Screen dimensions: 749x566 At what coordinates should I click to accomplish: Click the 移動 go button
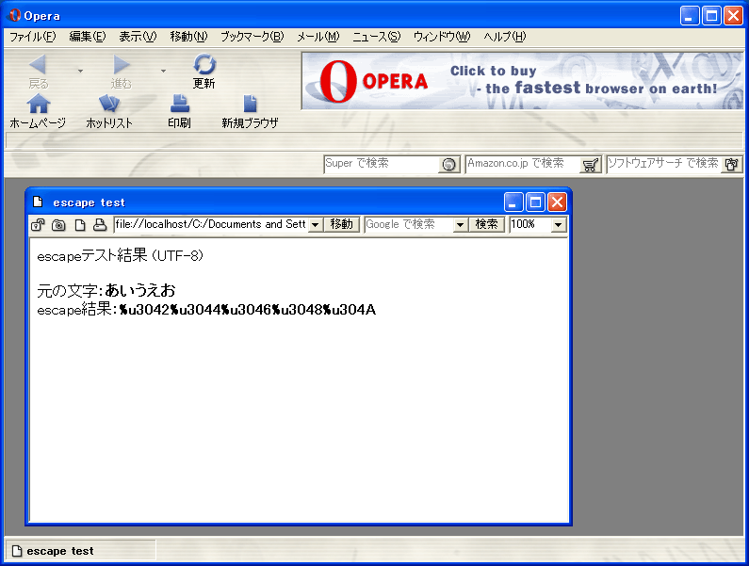[342, 224]
